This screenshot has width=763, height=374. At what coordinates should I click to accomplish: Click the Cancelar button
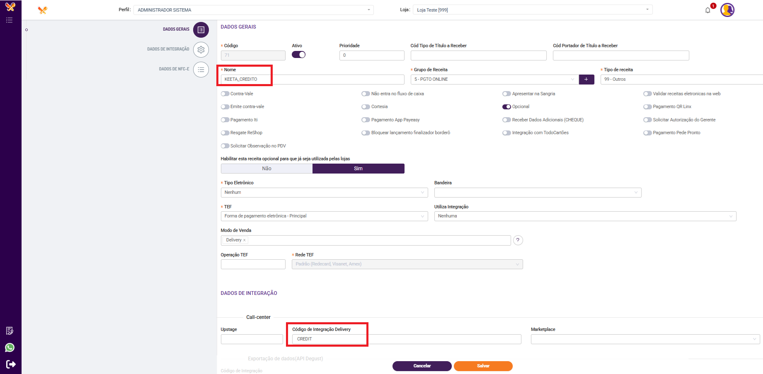422,366
